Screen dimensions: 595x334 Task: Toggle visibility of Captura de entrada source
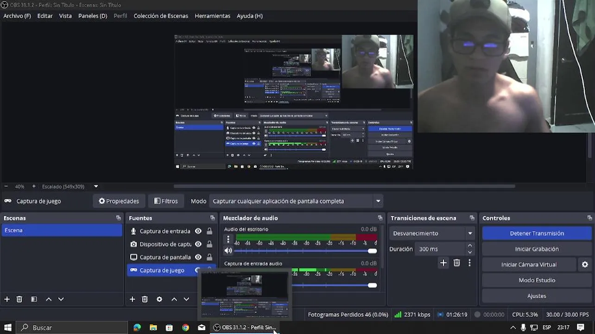point(198,231)
